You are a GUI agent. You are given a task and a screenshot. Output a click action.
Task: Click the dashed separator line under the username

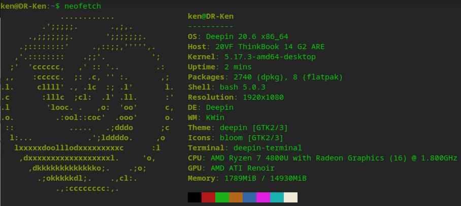coord(211,27)
